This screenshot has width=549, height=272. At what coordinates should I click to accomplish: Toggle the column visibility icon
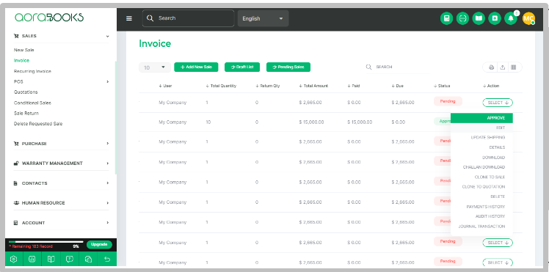tap(514, 67)
